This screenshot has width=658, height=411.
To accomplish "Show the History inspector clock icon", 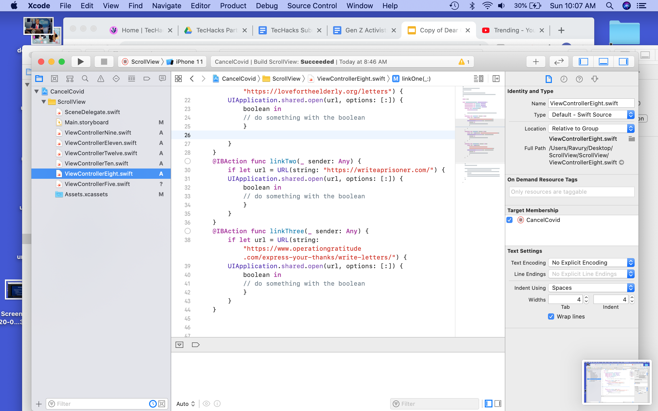I will pyautogui.click(x=564, y=79).
